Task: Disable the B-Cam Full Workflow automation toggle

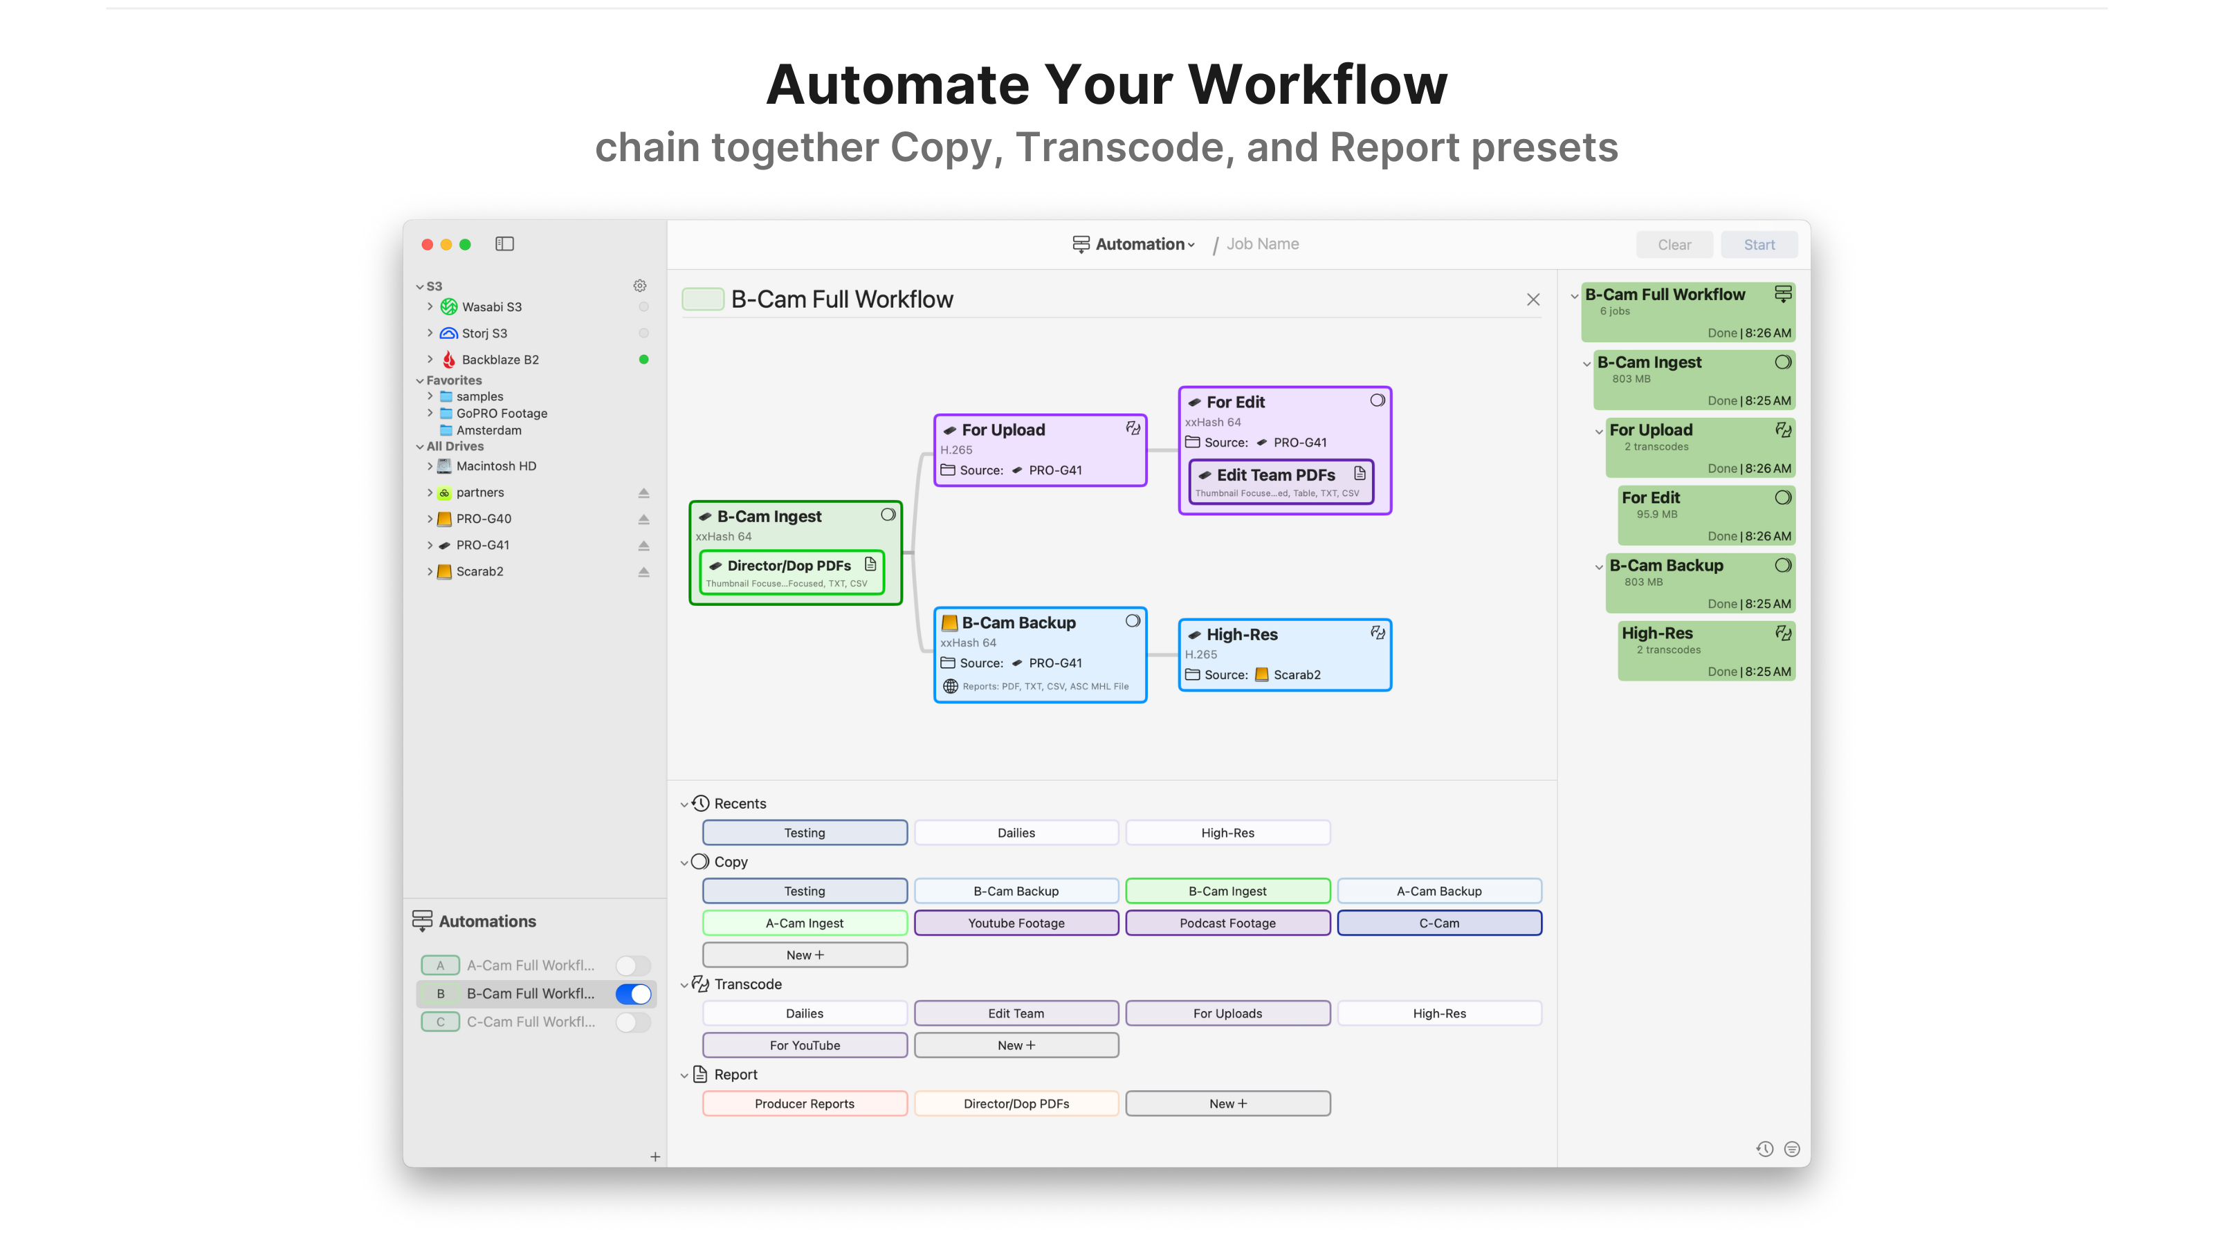Action: [634, 994]
